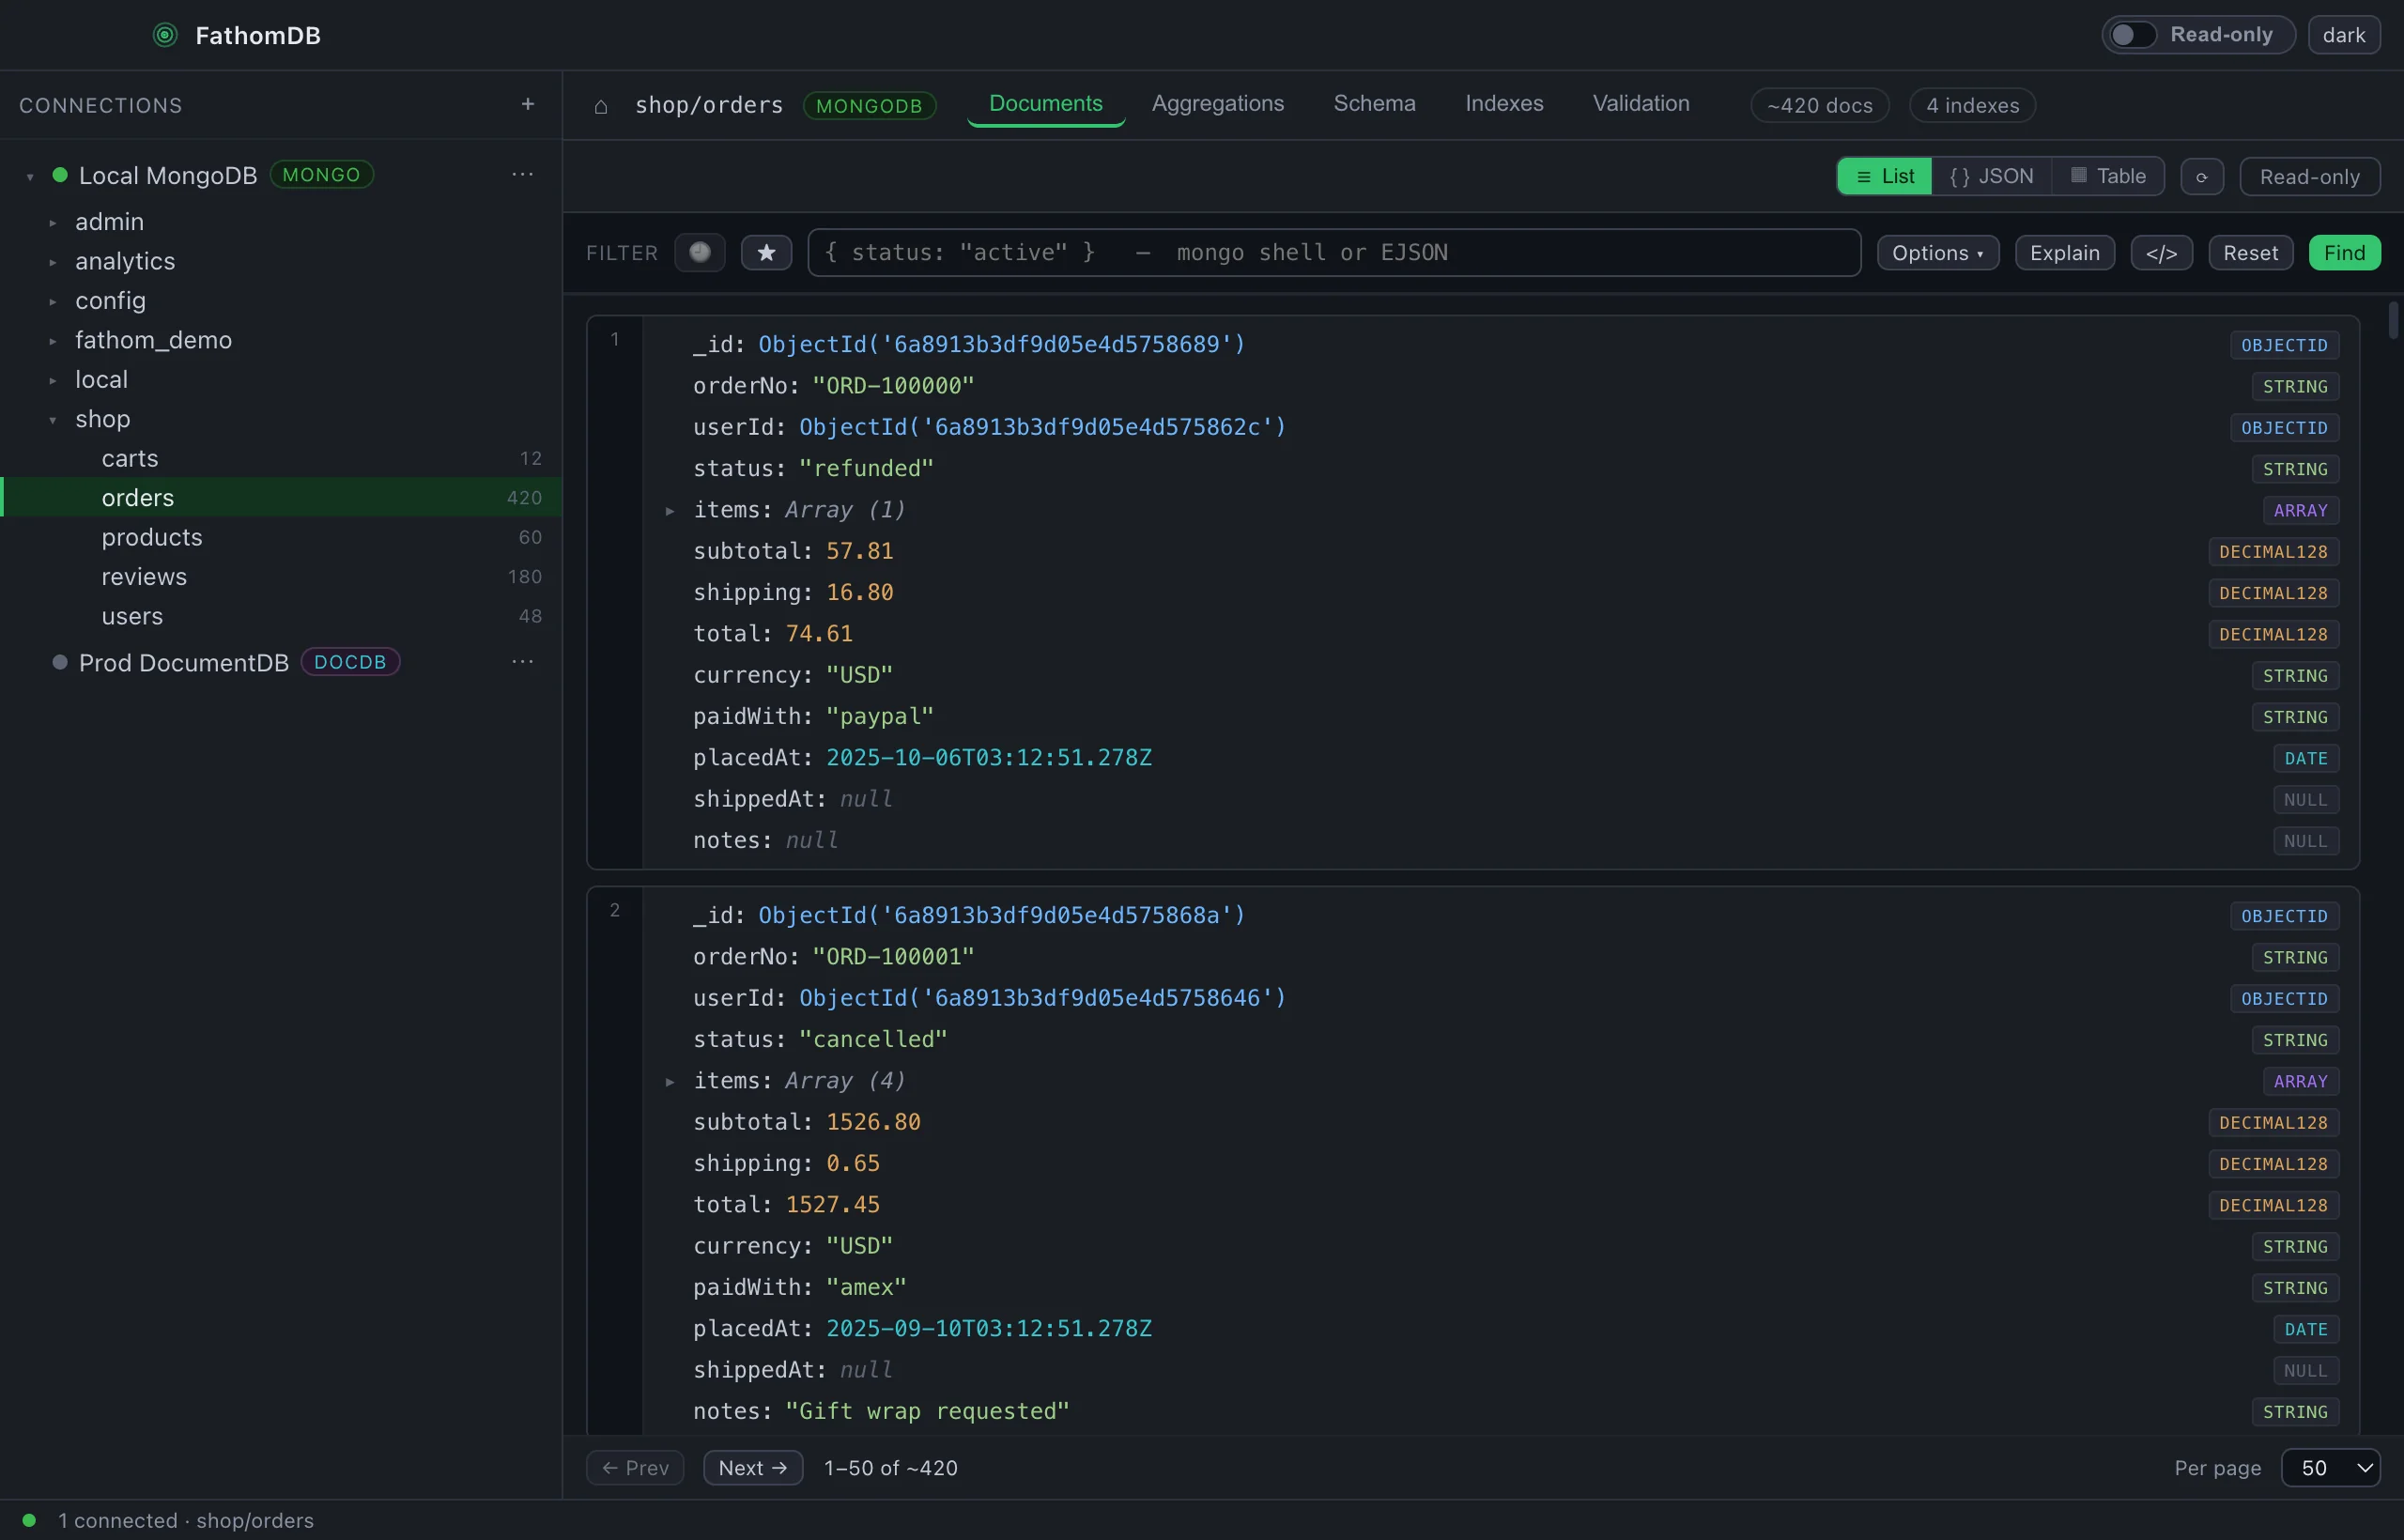
Task: Open query code export button
Action: click(x=2161, y=253)
